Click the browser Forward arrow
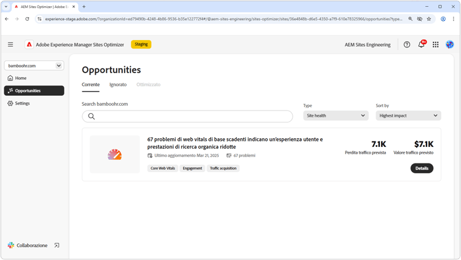 coord(17,19)
